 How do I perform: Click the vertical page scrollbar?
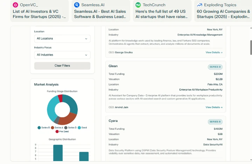[251, 47]
